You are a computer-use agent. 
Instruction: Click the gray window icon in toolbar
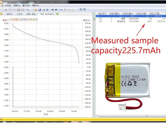click(19, 10)
